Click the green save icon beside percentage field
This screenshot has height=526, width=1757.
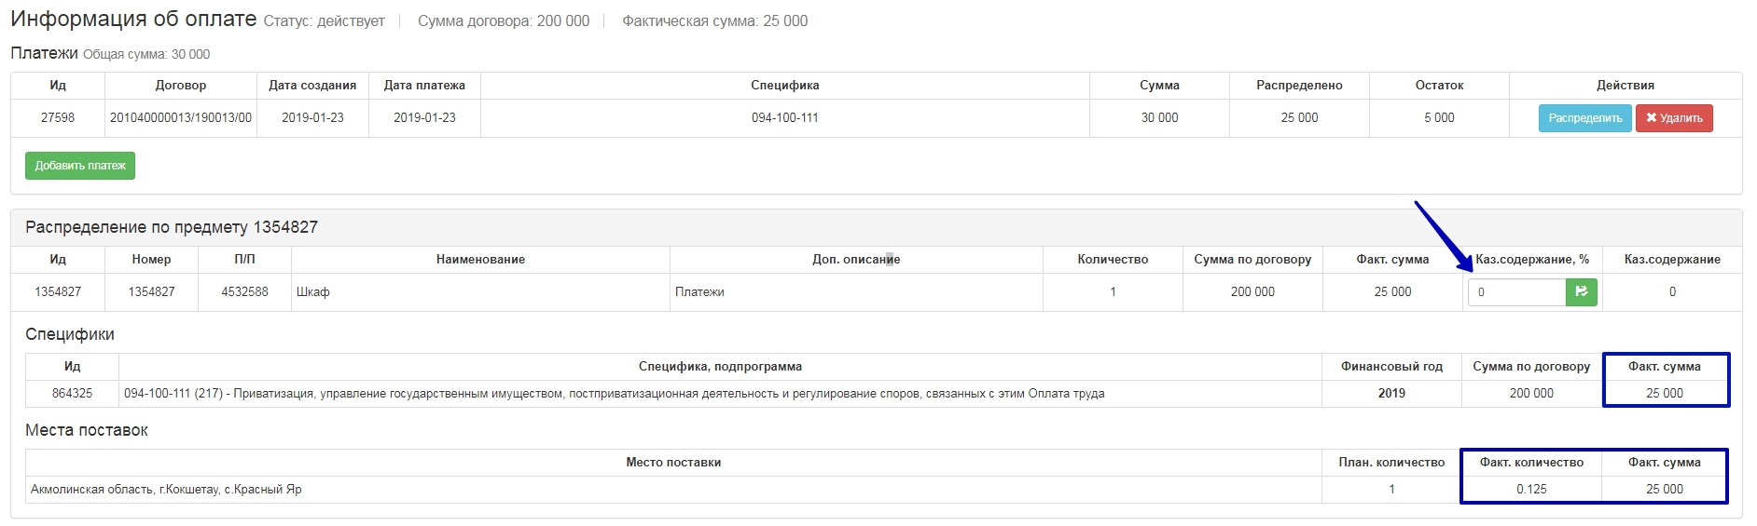coord(1581,292)
